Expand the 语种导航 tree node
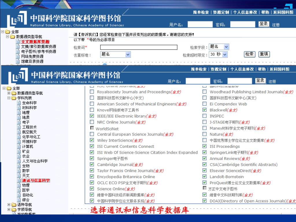Image resolution: width=296 pixels, height=222 pixels. (9, 205)
